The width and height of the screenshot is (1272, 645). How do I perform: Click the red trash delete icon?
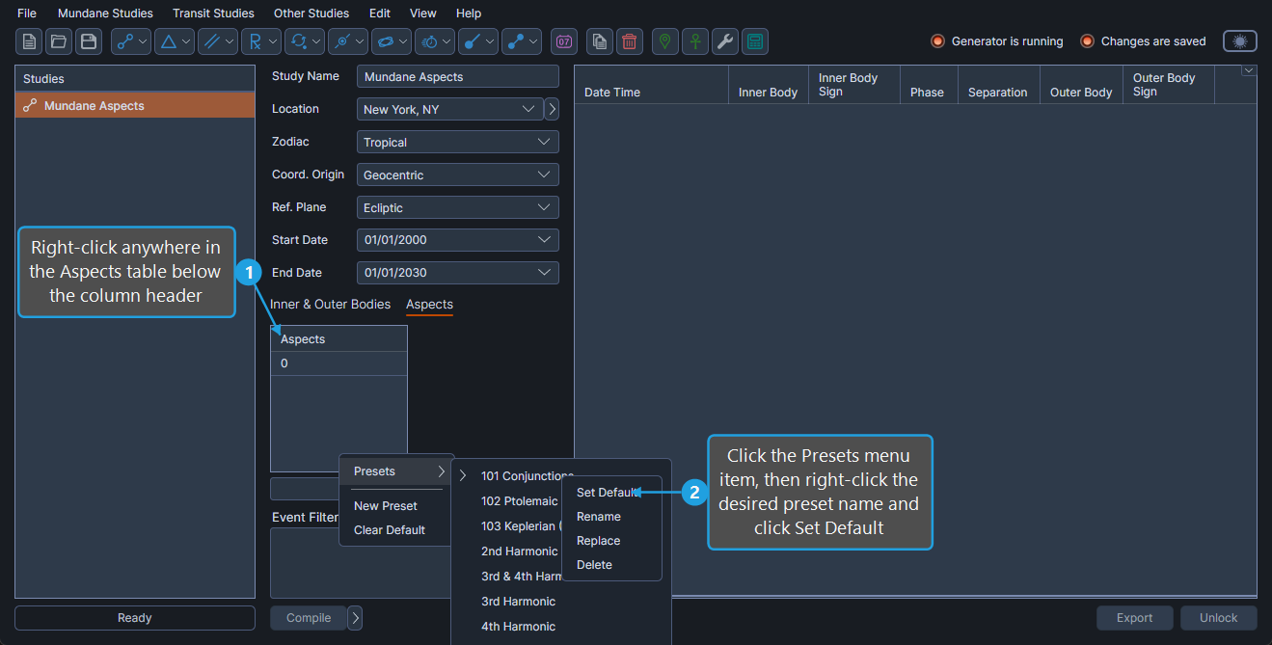630,41
